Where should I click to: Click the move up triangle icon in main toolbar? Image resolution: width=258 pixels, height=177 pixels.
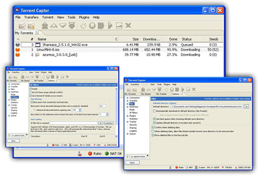tap(54, 26)
